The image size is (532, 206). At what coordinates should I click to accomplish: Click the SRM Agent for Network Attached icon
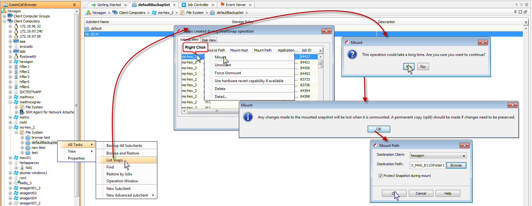[22, 112]
